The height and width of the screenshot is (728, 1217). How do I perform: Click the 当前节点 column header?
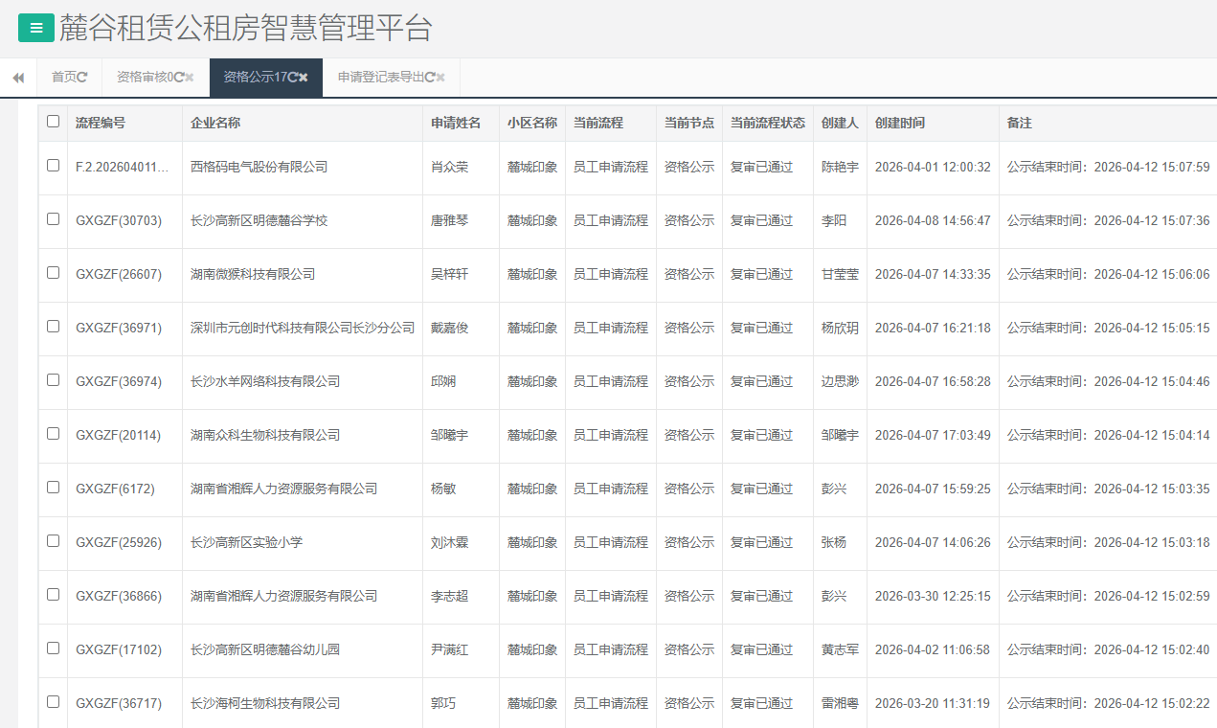click(689, 124)
